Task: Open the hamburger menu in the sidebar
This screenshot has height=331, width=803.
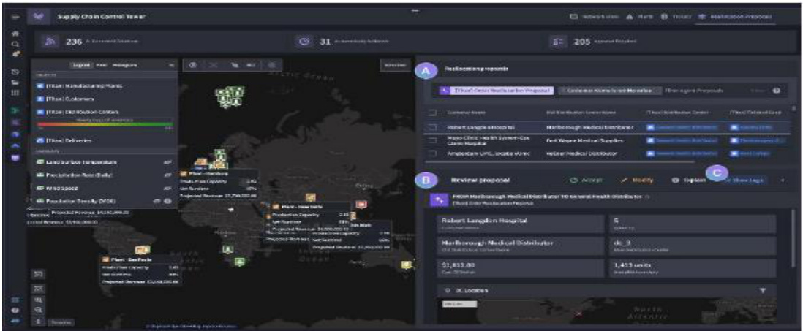Action: coord(15,17)
